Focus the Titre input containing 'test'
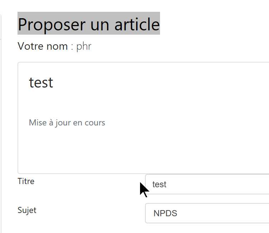269x233 pixels. (207, 184)
